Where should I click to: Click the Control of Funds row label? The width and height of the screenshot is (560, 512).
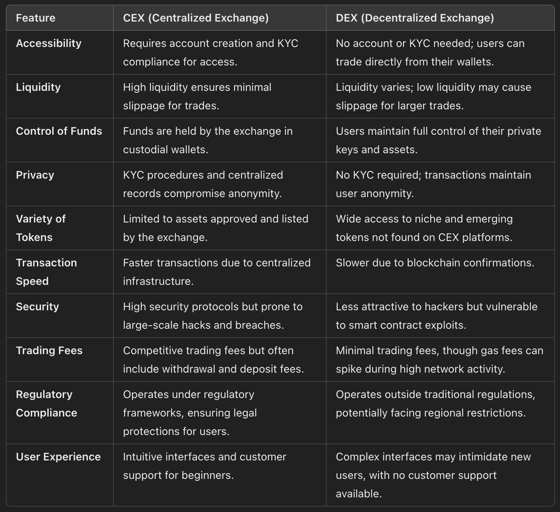(59, 131)
